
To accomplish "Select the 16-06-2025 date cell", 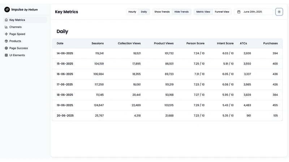I will pos(65,74).
